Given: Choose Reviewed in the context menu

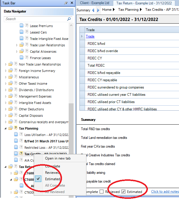Looking at the screenshot, I should (x=52, y=173).
